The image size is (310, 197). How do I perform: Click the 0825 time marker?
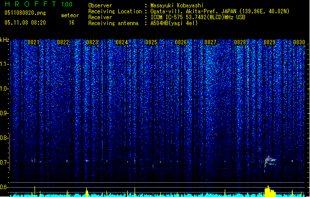pos(151,42)
